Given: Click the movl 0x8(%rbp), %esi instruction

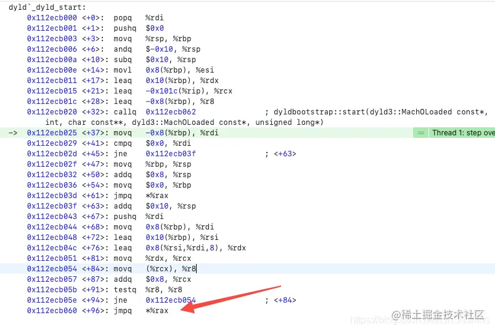Looking at the screenshot, I should tap(164, 70).
